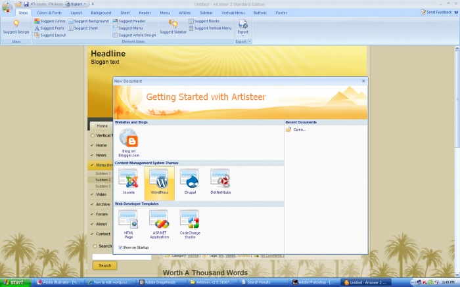The image size is (460, 287).
Task: Click the Suggest Design lightbulb icon
Action: coord(16,24)
